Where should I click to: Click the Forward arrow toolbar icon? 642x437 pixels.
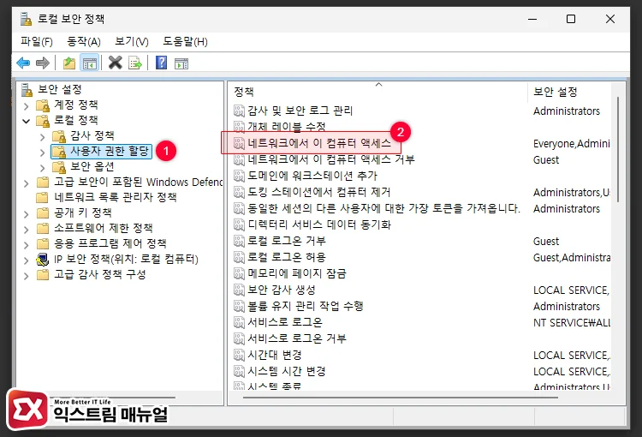coord(43,63)
